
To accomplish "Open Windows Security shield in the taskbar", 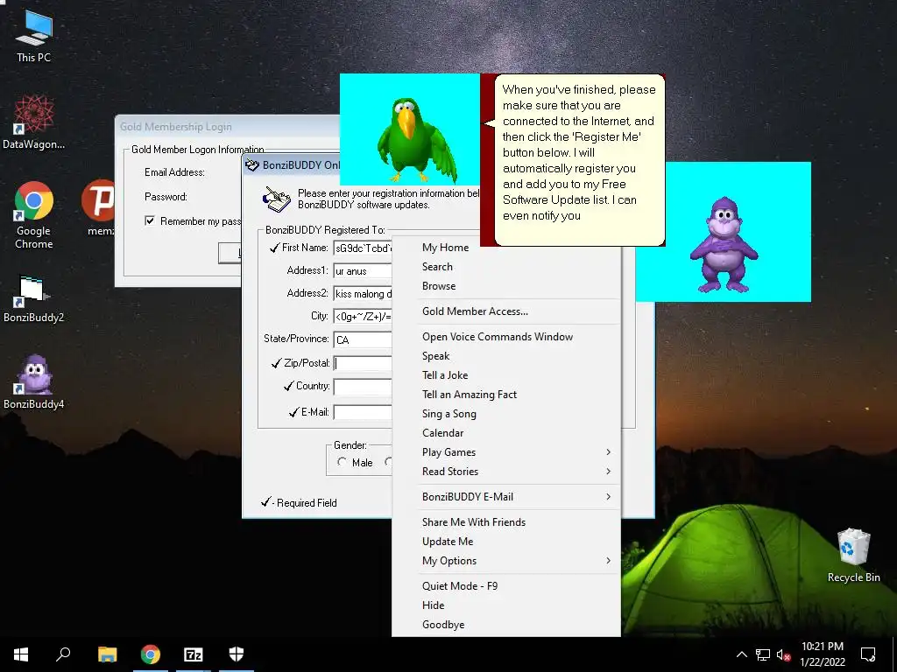I will pos(237,654).
